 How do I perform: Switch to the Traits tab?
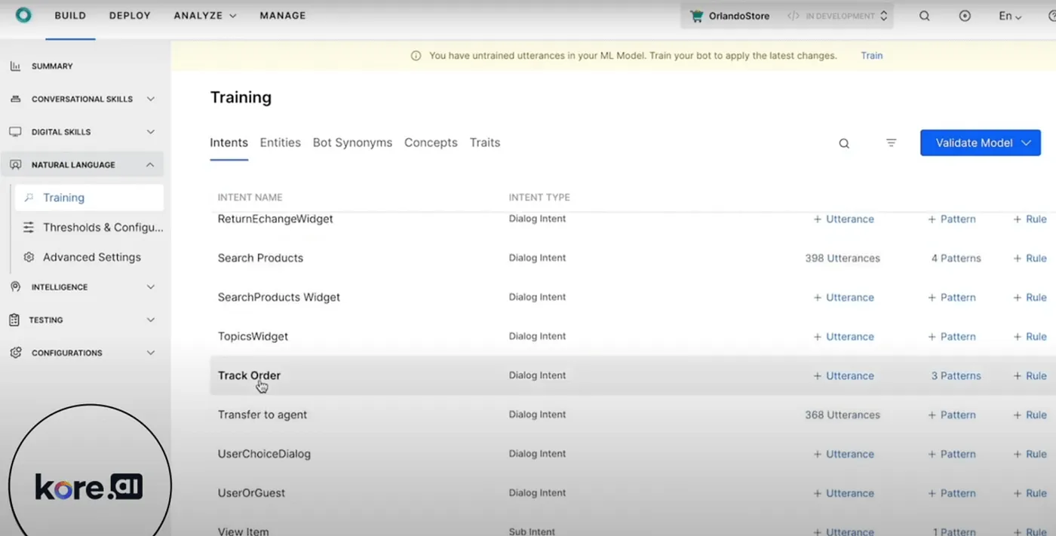tap(485, 142)
